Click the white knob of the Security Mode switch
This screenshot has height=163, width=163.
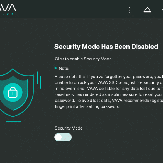coord(59,137)
